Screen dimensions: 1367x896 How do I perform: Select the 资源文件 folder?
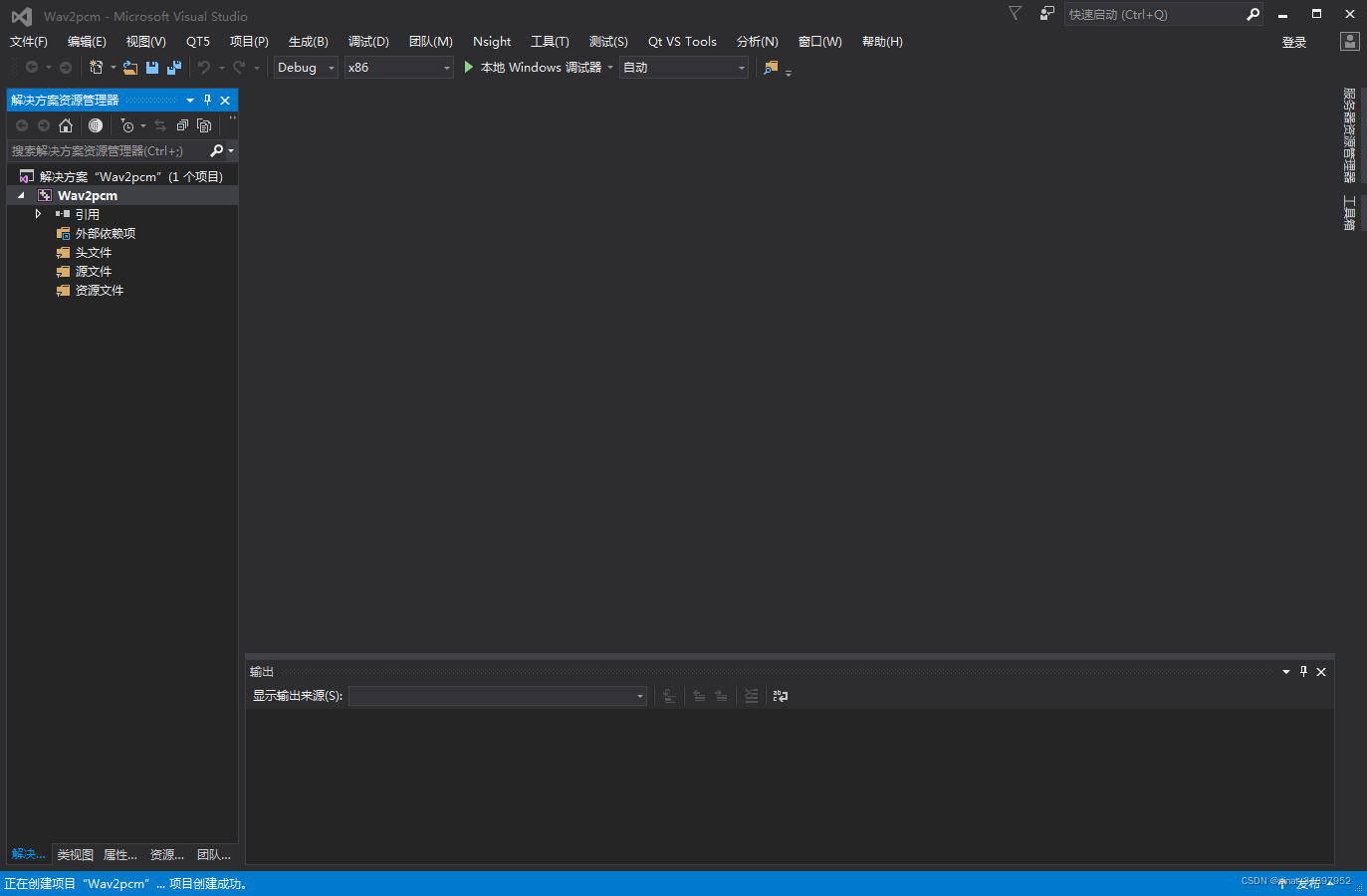point(99,291)
